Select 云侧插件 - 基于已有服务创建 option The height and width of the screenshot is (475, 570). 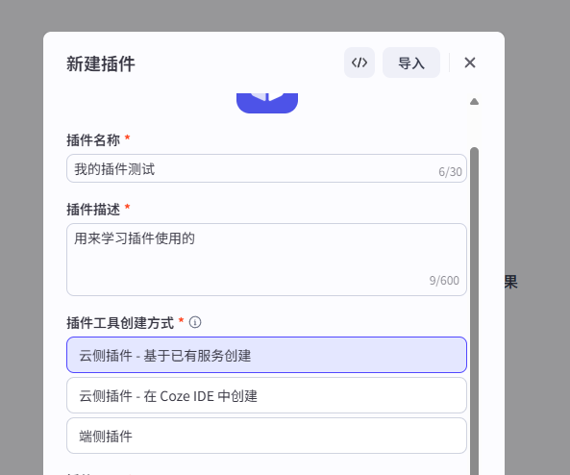click(266, 355)
